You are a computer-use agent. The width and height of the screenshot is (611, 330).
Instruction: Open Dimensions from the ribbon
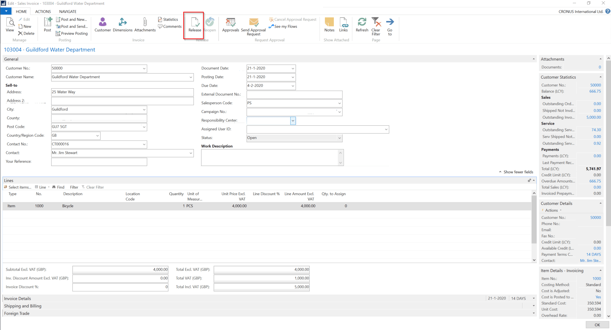[x=123, y=22]
